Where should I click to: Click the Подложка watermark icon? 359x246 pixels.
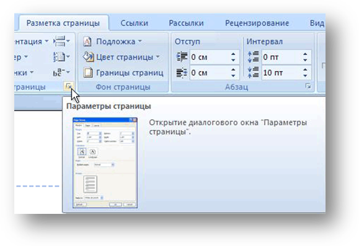[87, 42]
